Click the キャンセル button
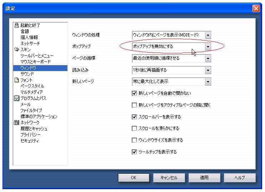Image resolution: width=265 pixels, height=192 pixels. click(x=169, y=178)
